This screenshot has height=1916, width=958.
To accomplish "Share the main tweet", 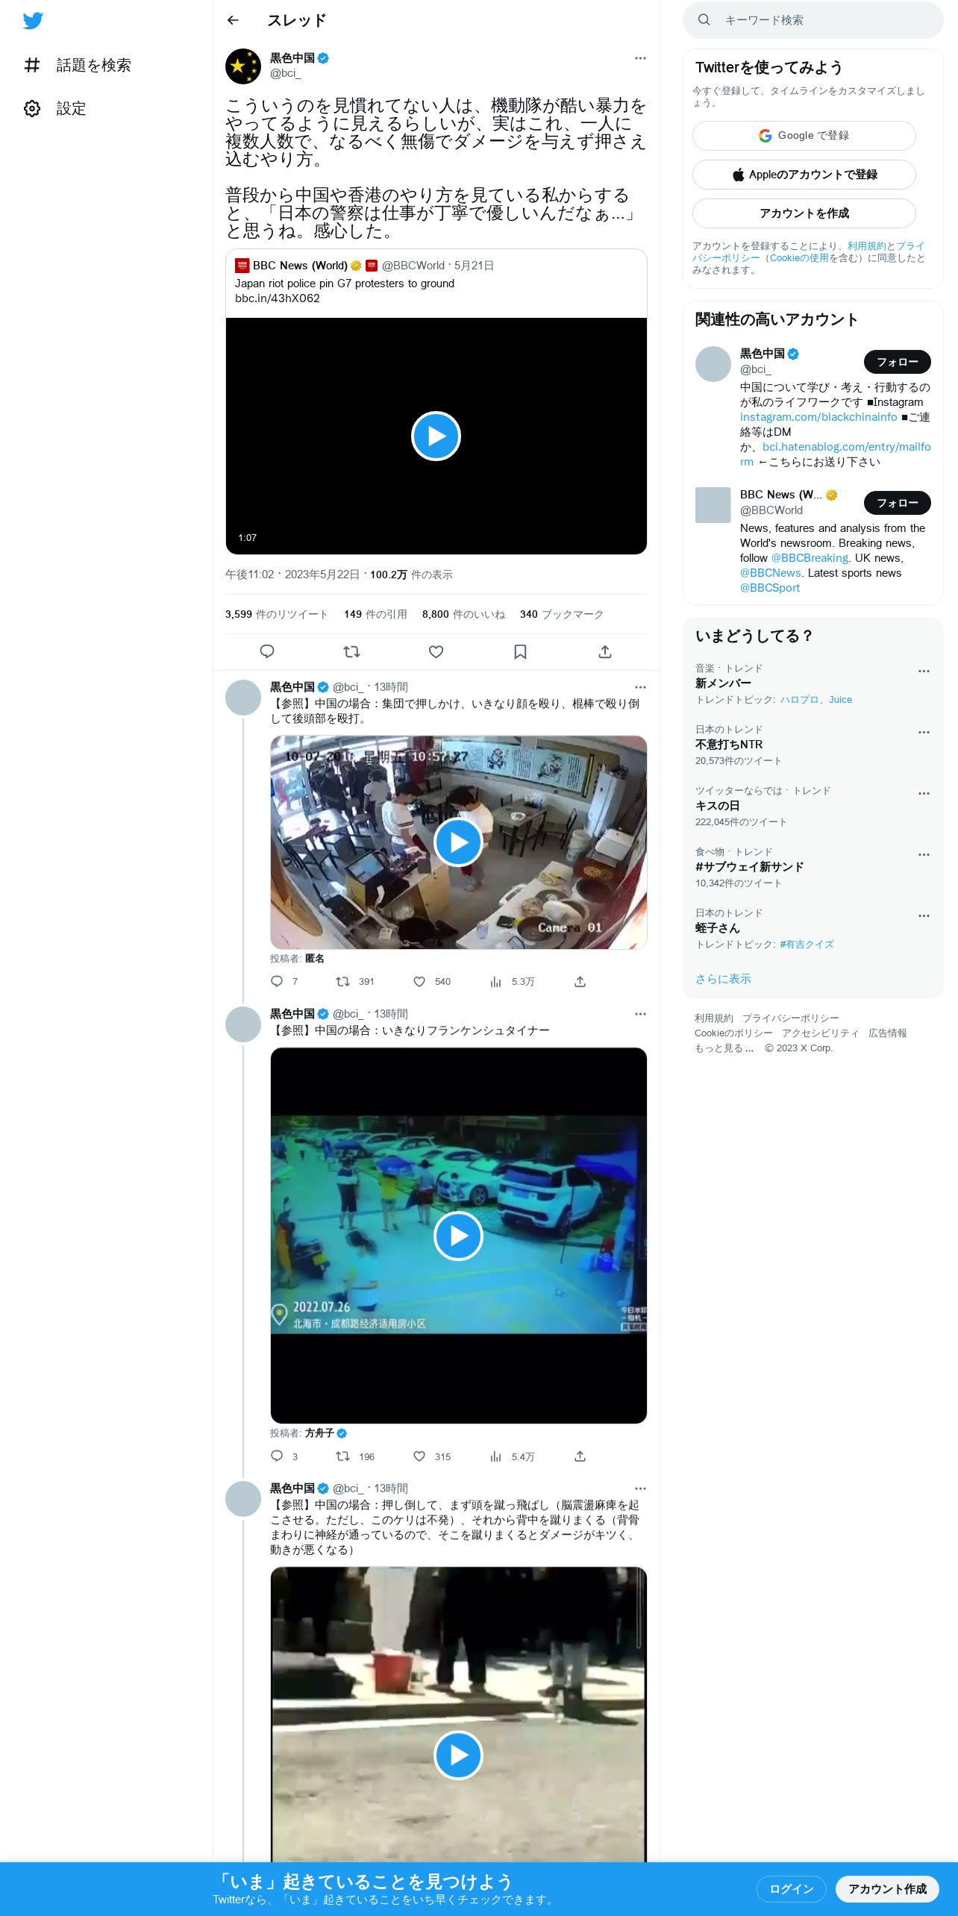I will tap(605, 651).
